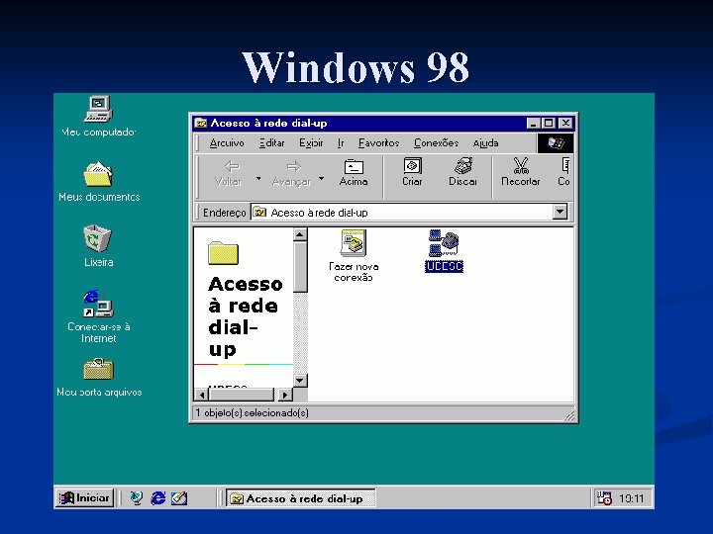Click the window resize grip corner

(569, 414)
